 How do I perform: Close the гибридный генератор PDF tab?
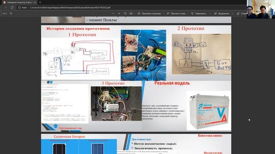pyautogui.click(x=35, y=3)
